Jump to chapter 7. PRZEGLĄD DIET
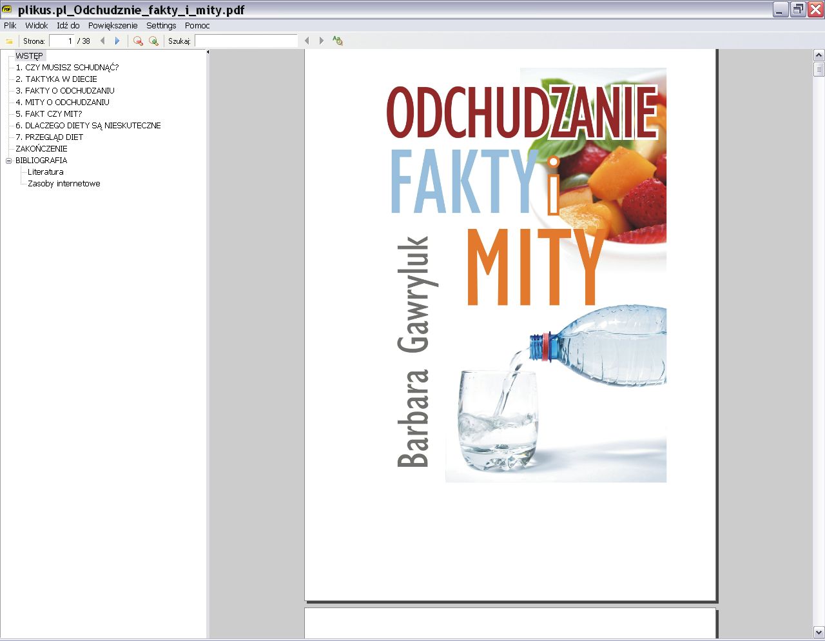The image size is (825, 641). pyautogui.click(x=49, y=137)
